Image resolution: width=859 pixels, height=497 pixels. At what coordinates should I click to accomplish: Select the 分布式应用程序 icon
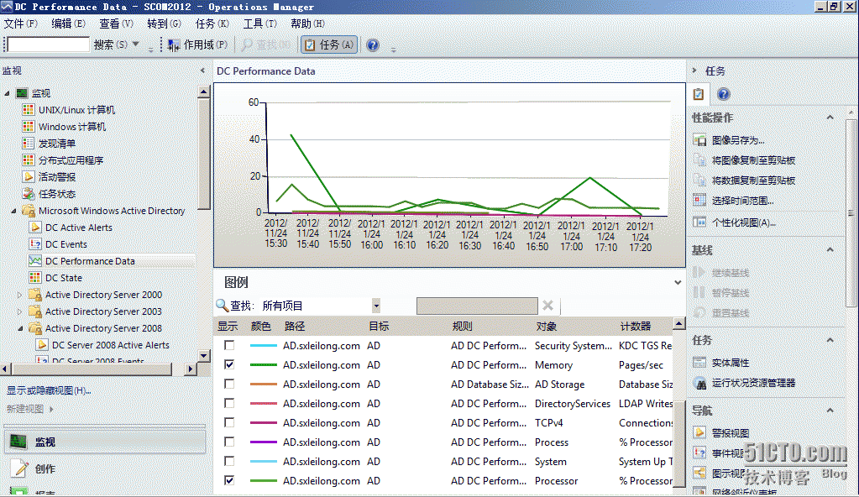[29, 160]
